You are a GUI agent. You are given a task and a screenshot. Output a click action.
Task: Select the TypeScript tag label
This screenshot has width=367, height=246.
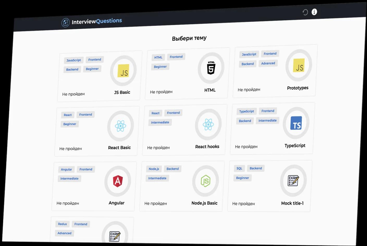pos(246,111)
